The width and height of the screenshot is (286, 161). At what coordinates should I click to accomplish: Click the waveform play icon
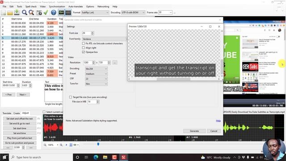pos(67,145)
